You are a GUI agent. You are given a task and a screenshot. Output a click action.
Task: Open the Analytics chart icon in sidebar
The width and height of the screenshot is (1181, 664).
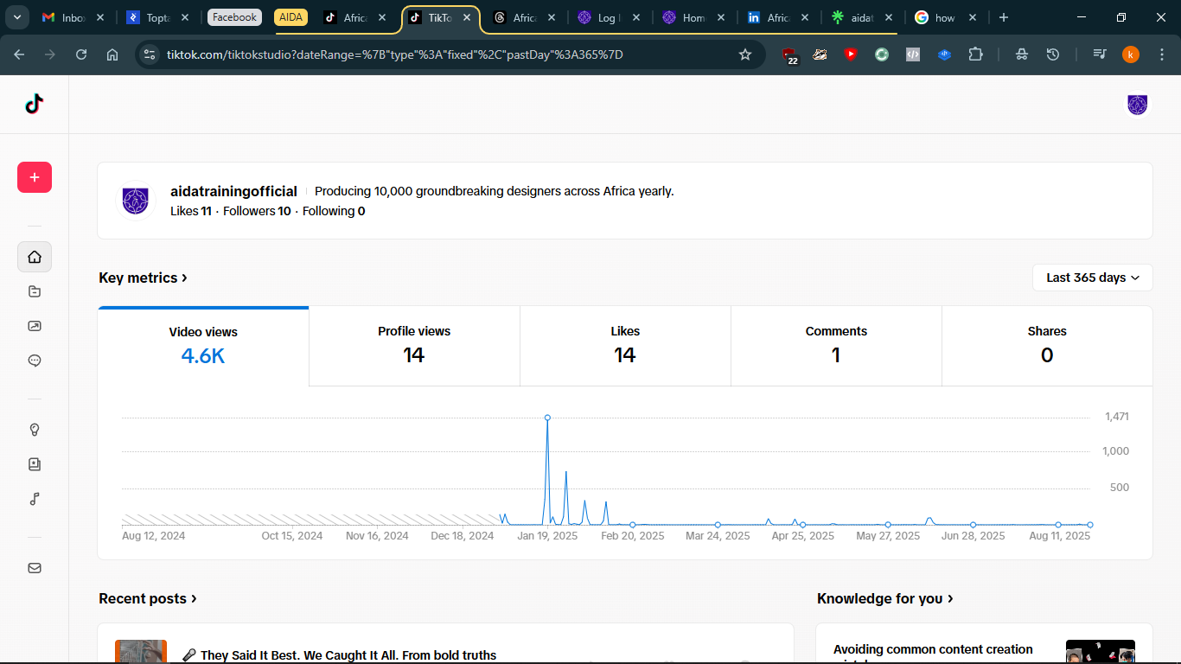click(x=35, y=326)
